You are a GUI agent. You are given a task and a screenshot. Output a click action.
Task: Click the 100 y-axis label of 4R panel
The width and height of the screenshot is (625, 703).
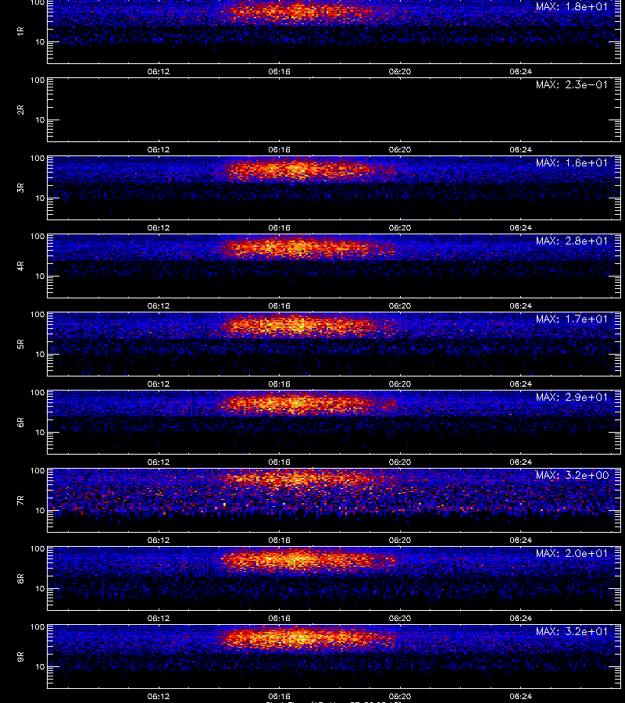tap(37, 236)
